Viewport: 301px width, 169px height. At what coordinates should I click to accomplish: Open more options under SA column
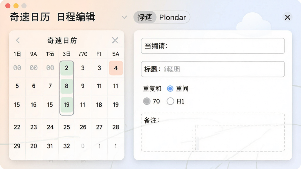click(x=116, y=146)
